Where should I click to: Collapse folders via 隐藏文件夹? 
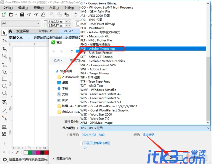pyautogui.click(x=62, y=159)
